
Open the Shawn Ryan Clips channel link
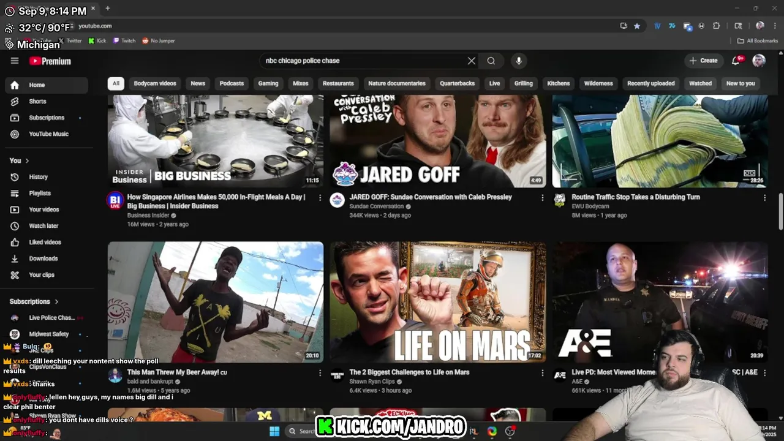point(372,382)
